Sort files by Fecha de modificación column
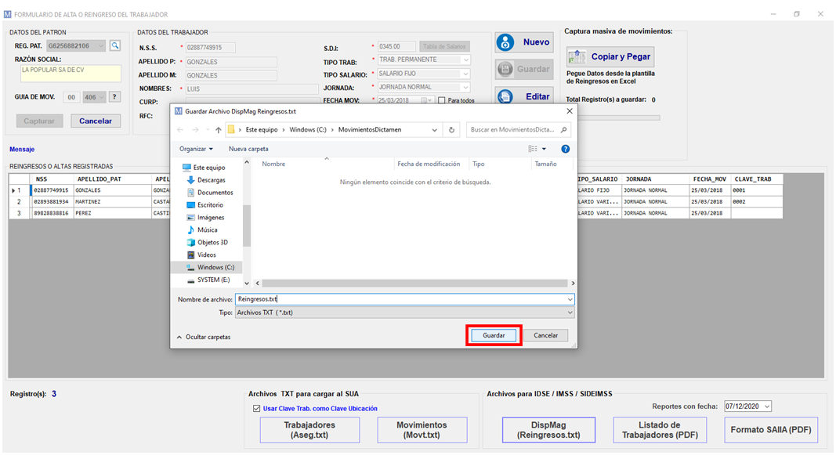Screen dimensions: 836x455 (x=429, y=164)
